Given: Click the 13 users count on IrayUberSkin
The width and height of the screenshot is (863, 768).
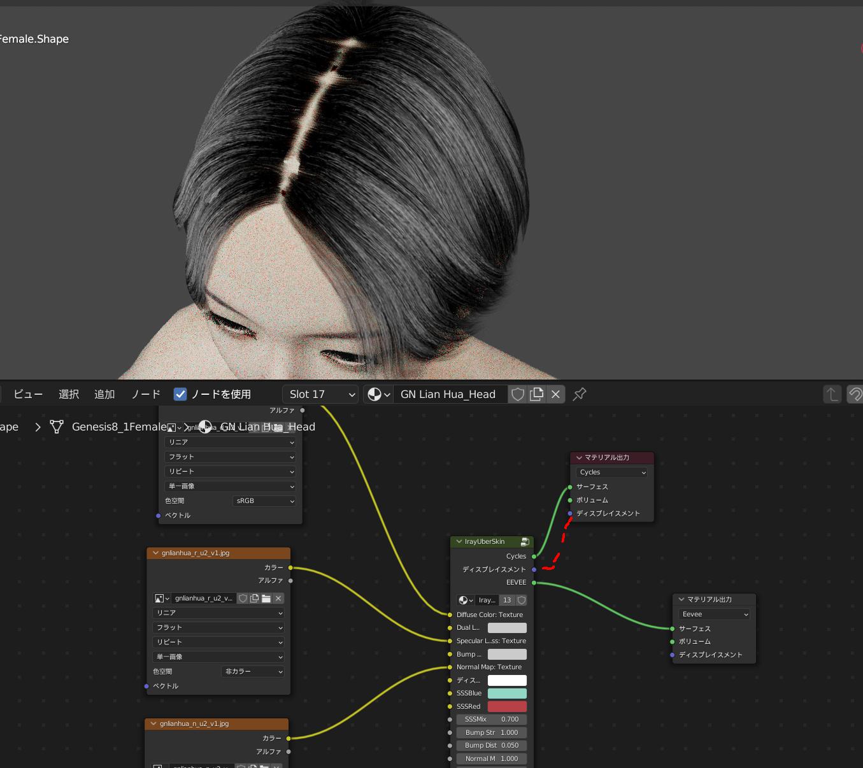Looking at the screenshot, I should point(507,600).
